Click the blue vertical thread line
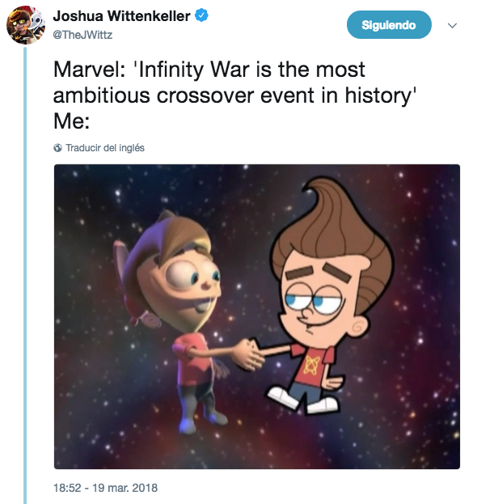Viewport: 477px width, 504px height. coord(25,275)
